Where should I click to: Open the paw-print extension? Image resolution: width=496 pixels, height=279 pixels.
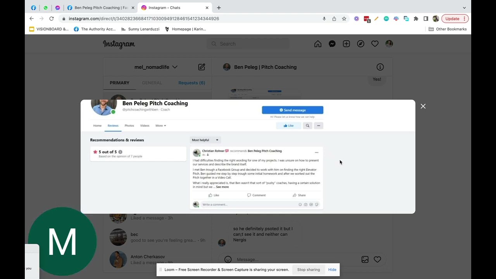tap(396, 19)
